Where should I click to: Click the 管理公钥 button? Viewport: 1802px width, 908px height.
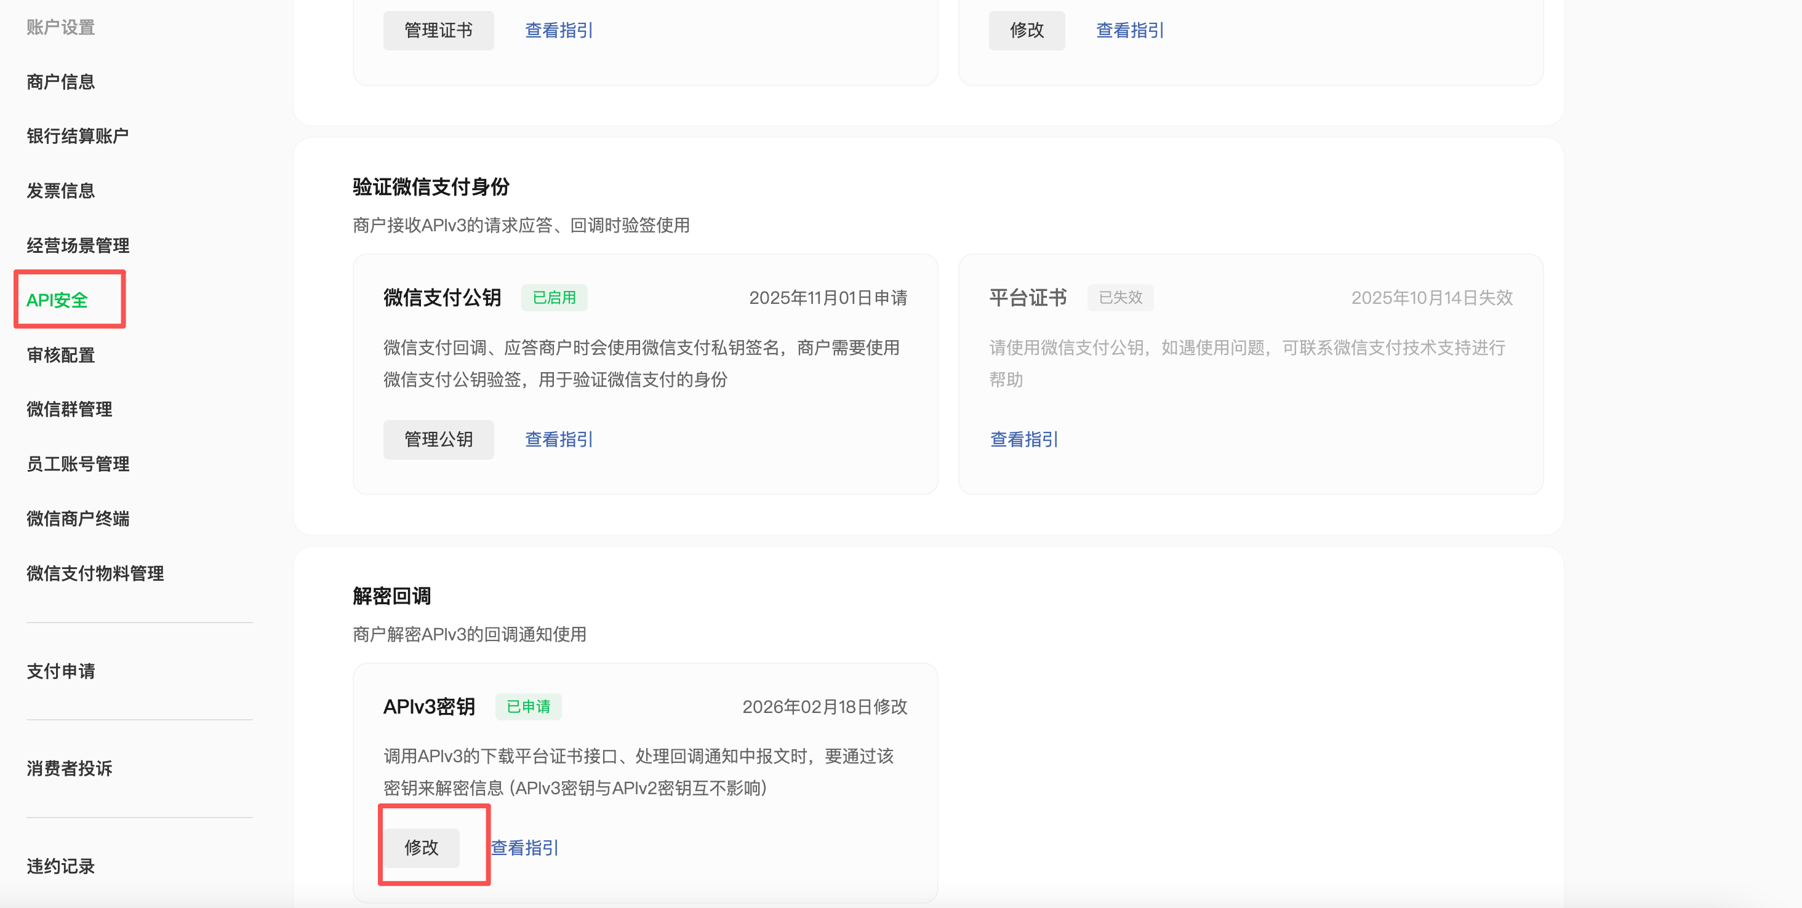pos(438,439)
